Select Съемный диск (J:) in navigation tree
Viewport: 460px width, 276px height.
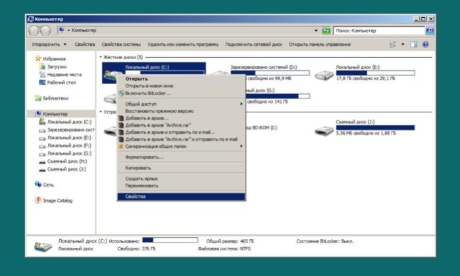pos(66,170)
